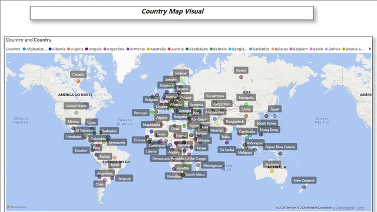Image resolution: width=377 pixels, height=212 pixels.
Task: Select the Ecuador map label
Action: (x=81, y=150)
